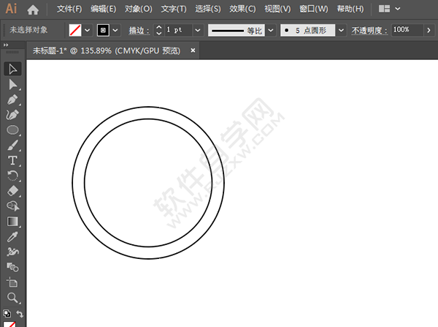438x327 pixels.
Task: Select the Type tool
Action: pyautogui.click(x=12, y=160)
